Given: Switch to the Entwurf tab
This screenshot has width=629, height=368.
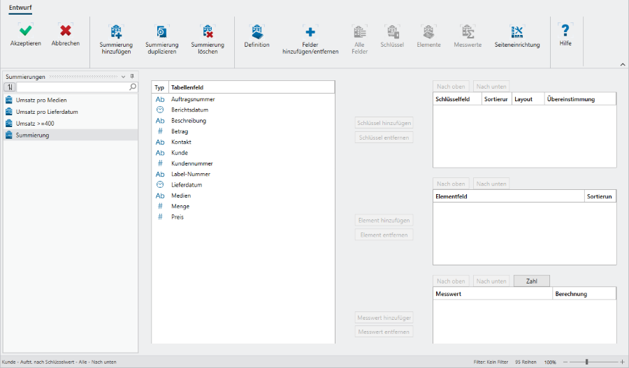Looking at the screenshot, I should pos(21,7).
